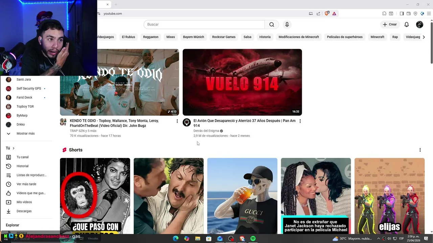Open the TRAP SZN y 5 más link
This screenshot has height=243, width=433.
pos(83,131)
